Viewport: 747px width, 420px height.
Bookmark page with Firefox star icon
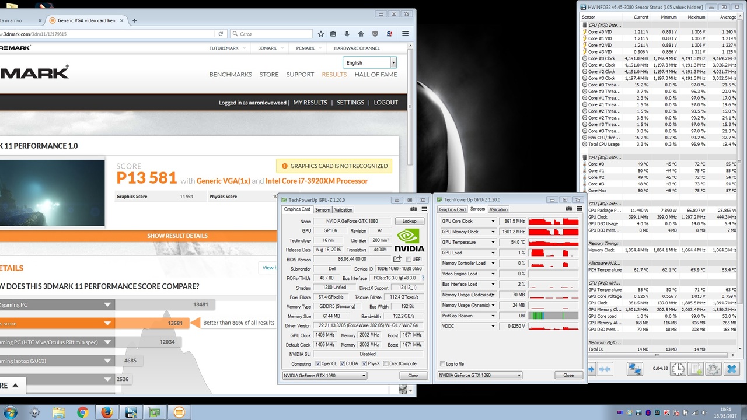point(320,34)
